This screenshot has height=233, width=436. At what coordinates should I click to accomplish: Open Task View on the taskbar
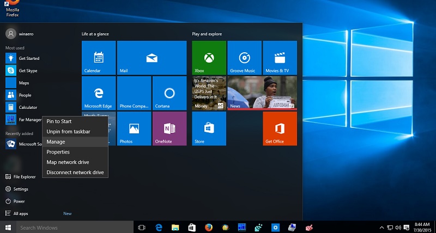[142, 228]
